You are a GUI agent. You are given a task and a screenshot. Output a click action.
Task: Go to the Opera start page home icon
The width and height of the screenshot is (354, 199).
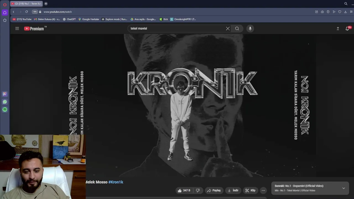coord(5,12)
